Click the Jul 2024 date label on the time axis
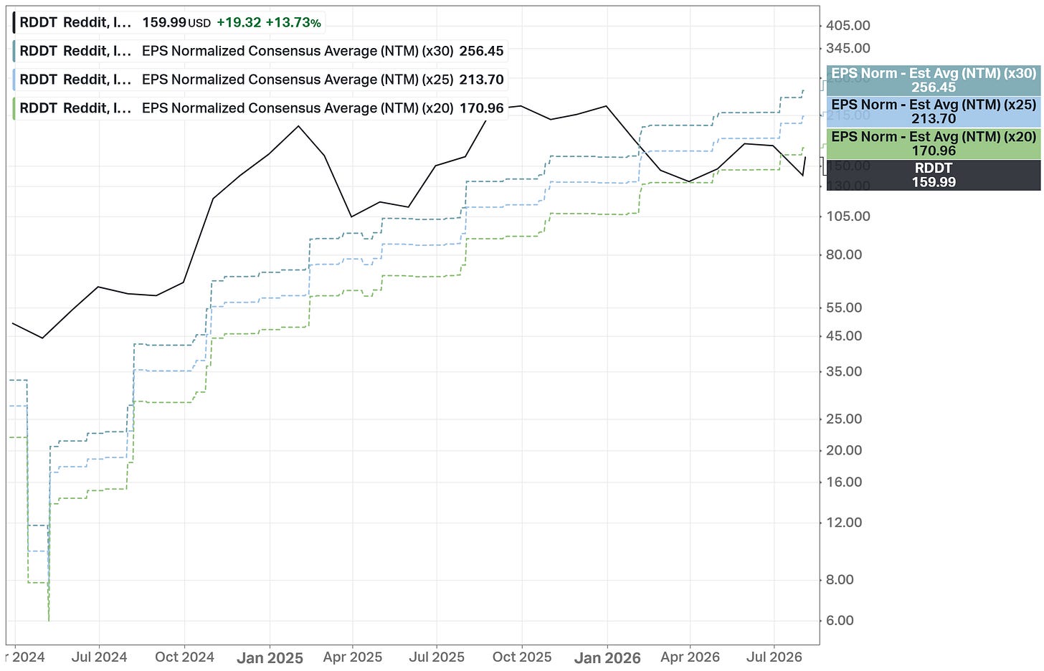Screen dimensions: 1044x671 (x=100, y=657)
